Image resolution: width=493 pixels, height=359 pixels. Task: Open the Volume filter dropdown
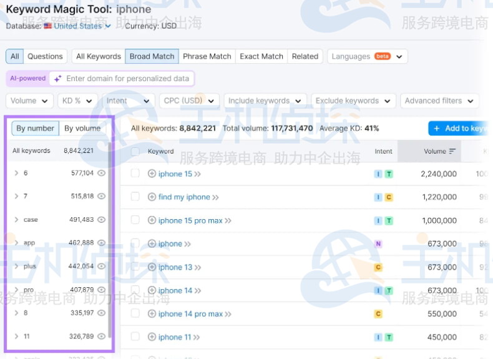pyautogui.click(x=30, y=101)
